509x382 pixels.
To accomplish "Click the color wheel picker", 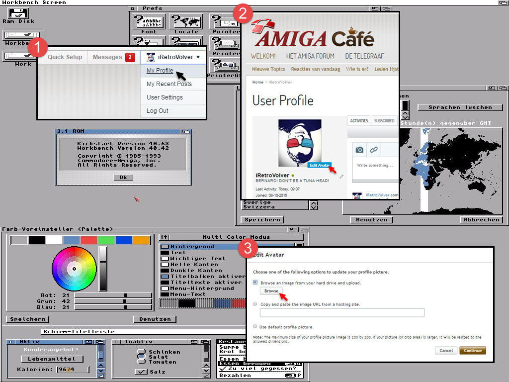I will click(75, 269).
